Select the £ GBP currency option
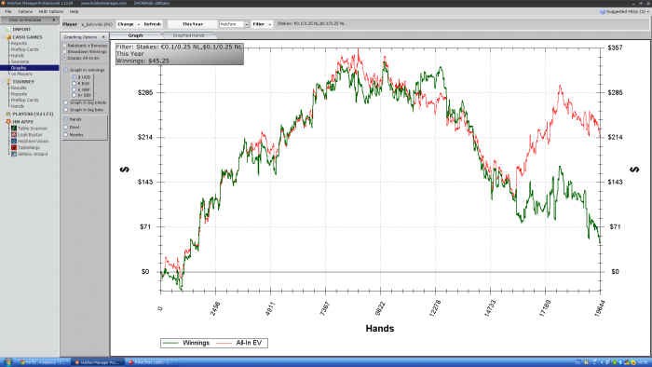The height and width of the screenshot is (367, 652). (x=74, y=89)
